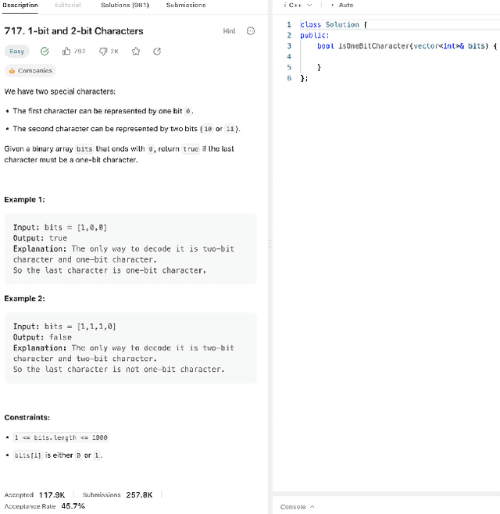
Task: Click the panel divider handle
Action: click(270, 244)
